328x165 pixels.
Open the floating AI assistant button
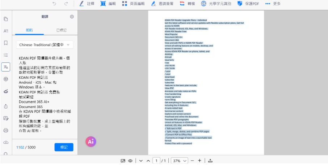[91, 142]
